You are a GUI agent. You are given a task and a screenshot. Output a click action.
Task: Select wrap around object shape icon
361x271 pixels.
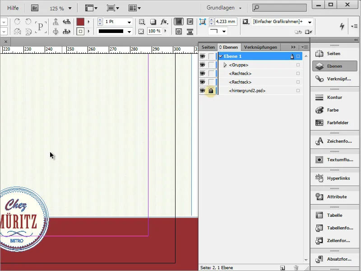pos(178,31)
